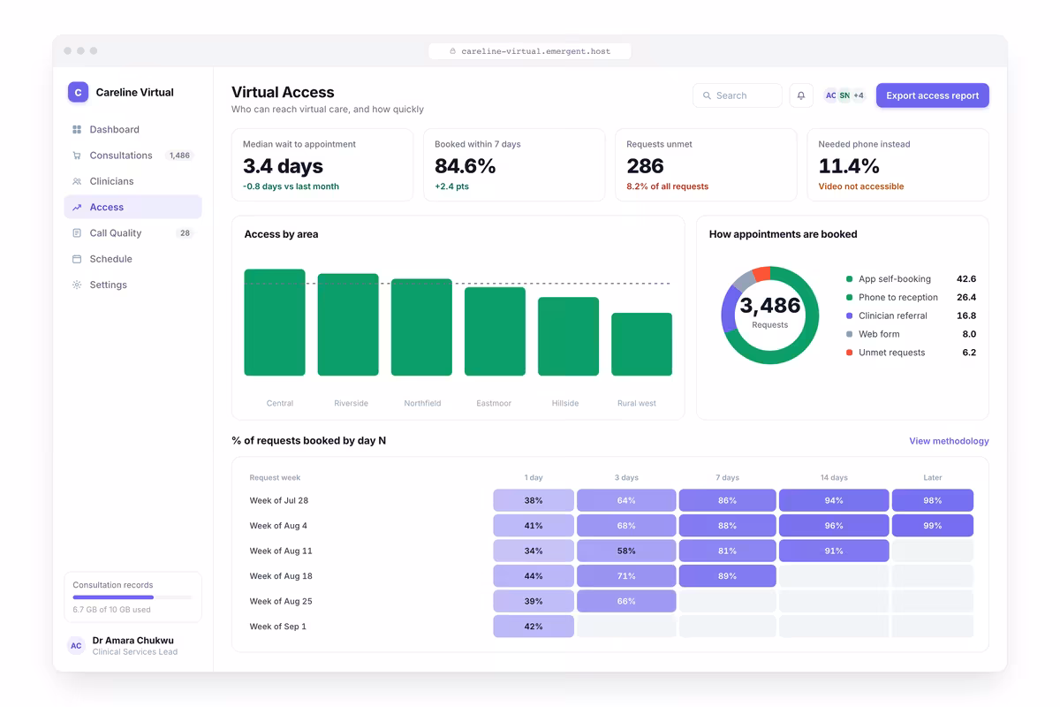Click the 28 Call Quality badge

pyautogui.click(x=185, y=233)
